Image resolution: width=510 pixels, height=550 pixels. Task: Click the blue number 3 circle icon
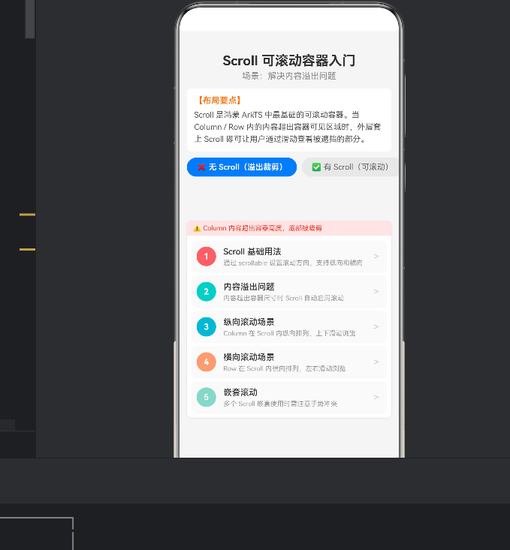(x=206, y=326)
